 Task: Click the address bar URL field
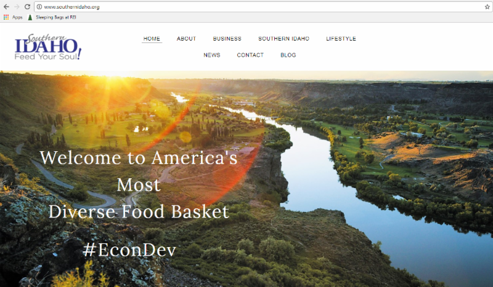click(261, 7)
